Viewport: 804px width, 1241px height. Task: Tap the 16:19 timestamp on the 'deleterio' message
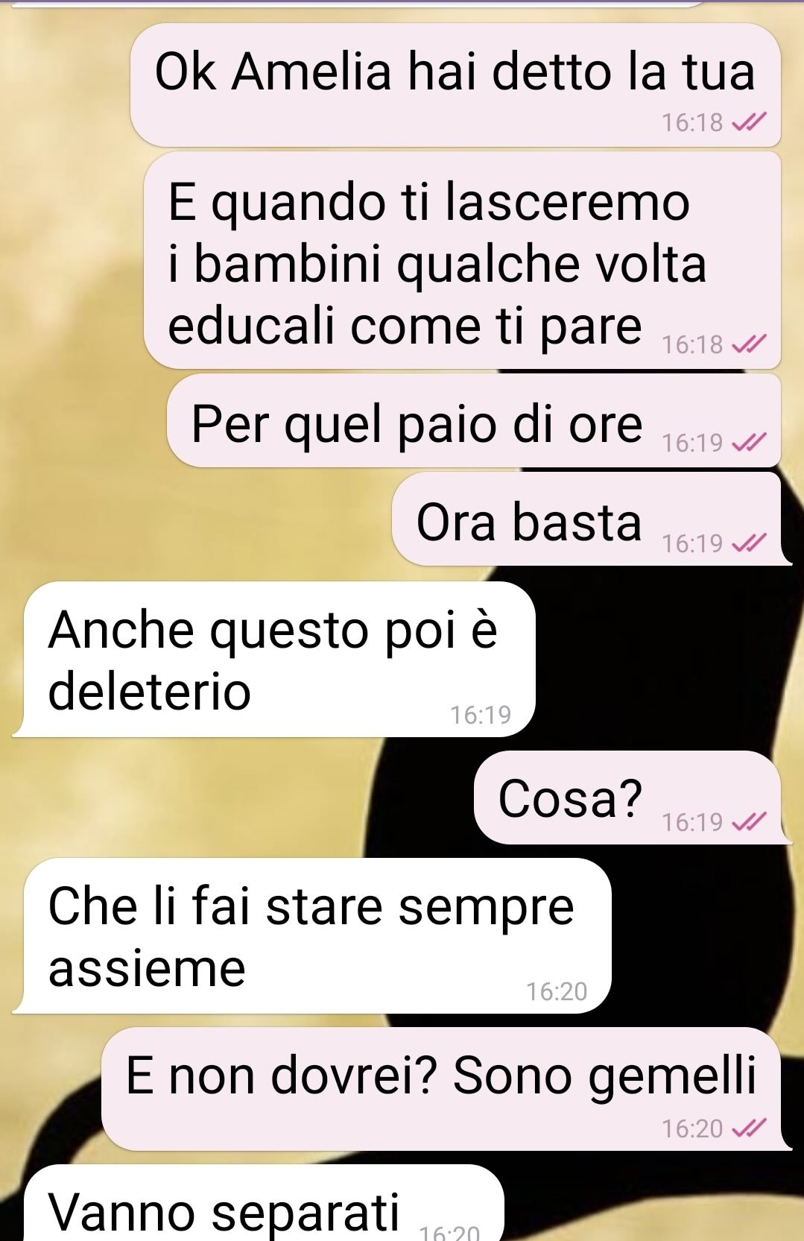[481, 715]
